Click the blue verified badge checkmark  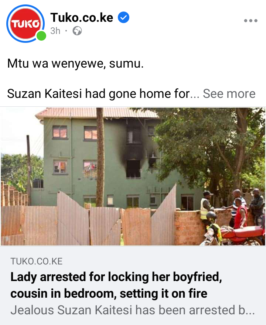click(123, 17)
